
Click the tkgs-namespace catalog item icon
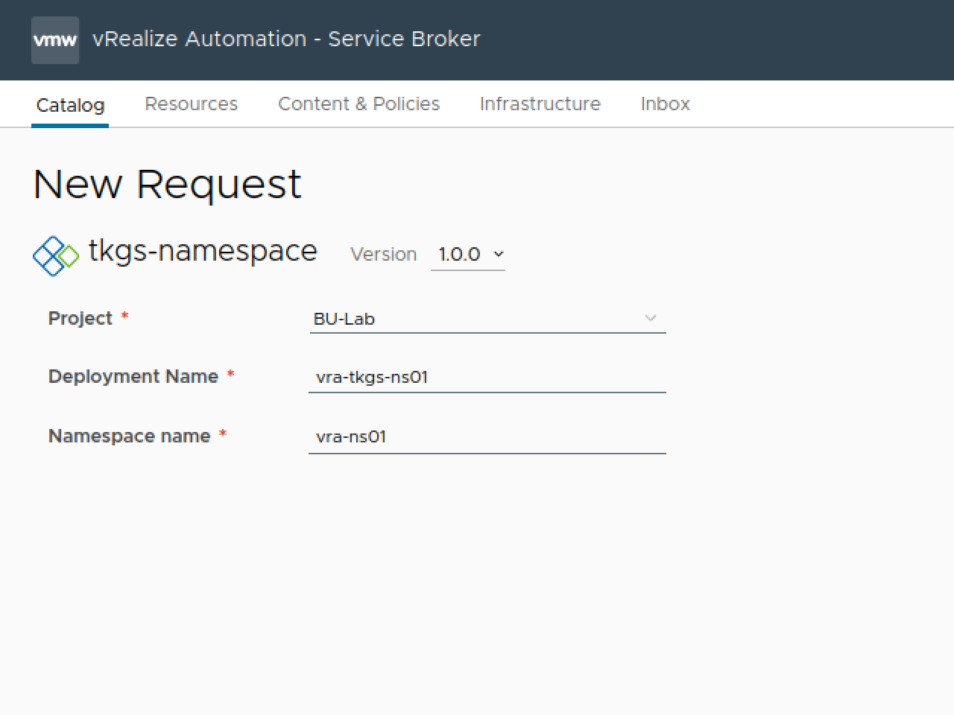(x=56, y=255)
